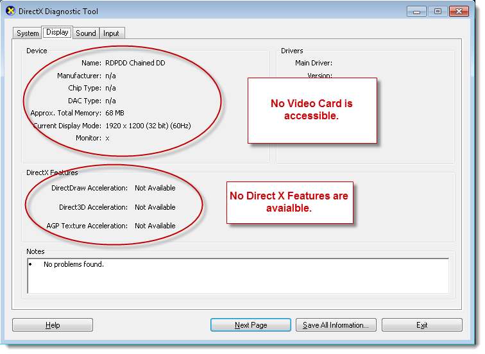Select the device name RDPDD Chained DD
This screenshot has width=485, height=354.
click(x=135, y=63)
